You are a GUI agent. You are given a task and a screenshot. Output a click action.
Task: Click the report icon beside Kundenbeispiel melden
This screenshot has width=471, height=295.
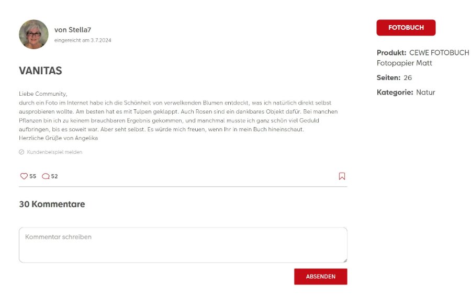click(21, 152)
